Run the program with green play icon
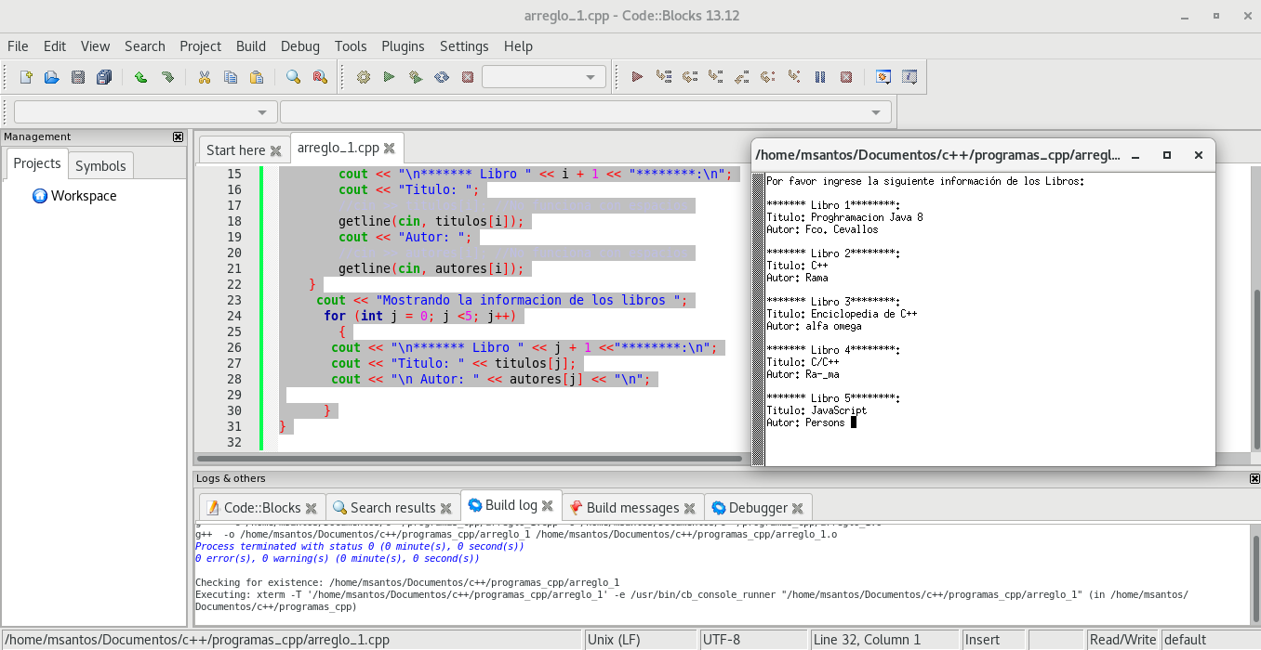The image size is (1261, 650). 389,77
